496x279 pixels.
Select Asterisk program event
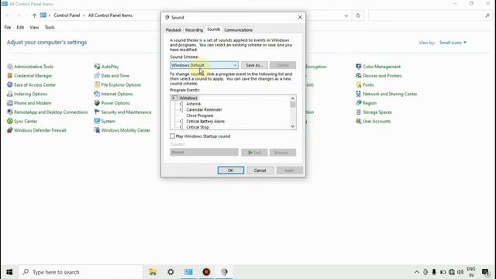193,104
